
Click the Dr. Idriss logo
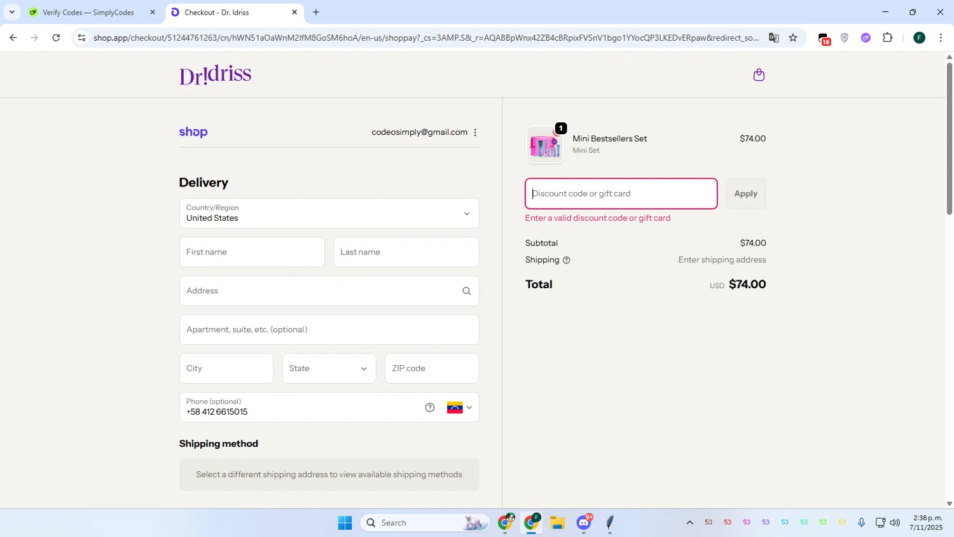pos(215,75)
